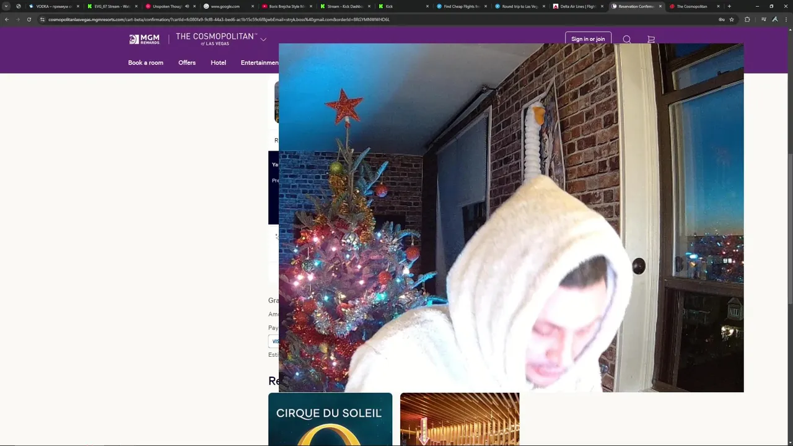Image resolution: width=793 pixels, height=446 pixels.
Task: Click The Cosmopolitan of Las Vegas logo
Action: coord(216,39)
